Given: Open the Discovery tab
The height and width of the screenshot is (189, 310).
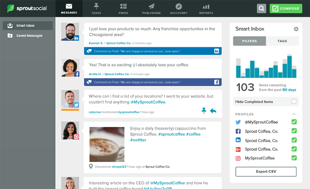Looking at the screenshot, I should pos(179,8).
